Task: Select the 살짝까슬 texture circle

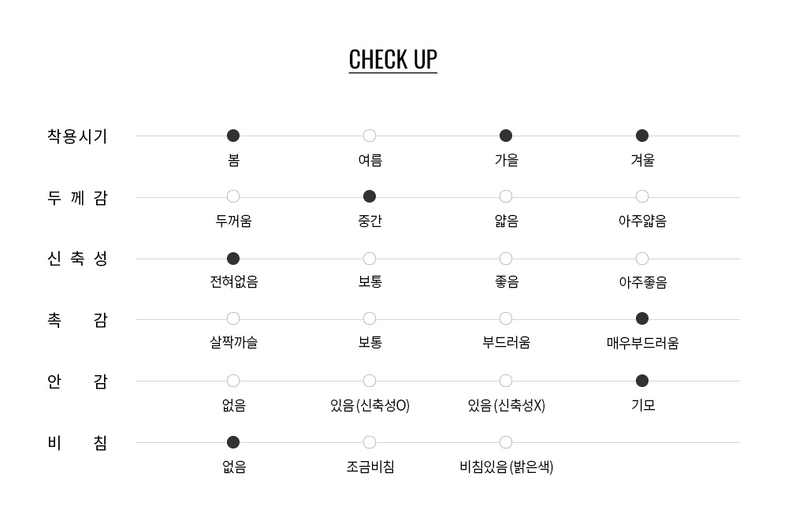Action: [x=233, y=319]
